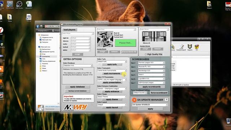Viewport: 231px width, 130px height.
Task: Open the Select Boot dropdown
Action: coord(116,30)
